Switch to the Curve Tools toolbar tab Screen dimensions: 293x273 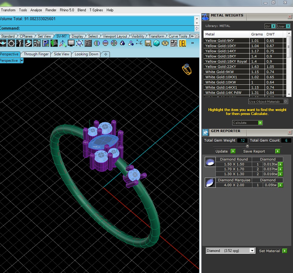pos(178,36)
